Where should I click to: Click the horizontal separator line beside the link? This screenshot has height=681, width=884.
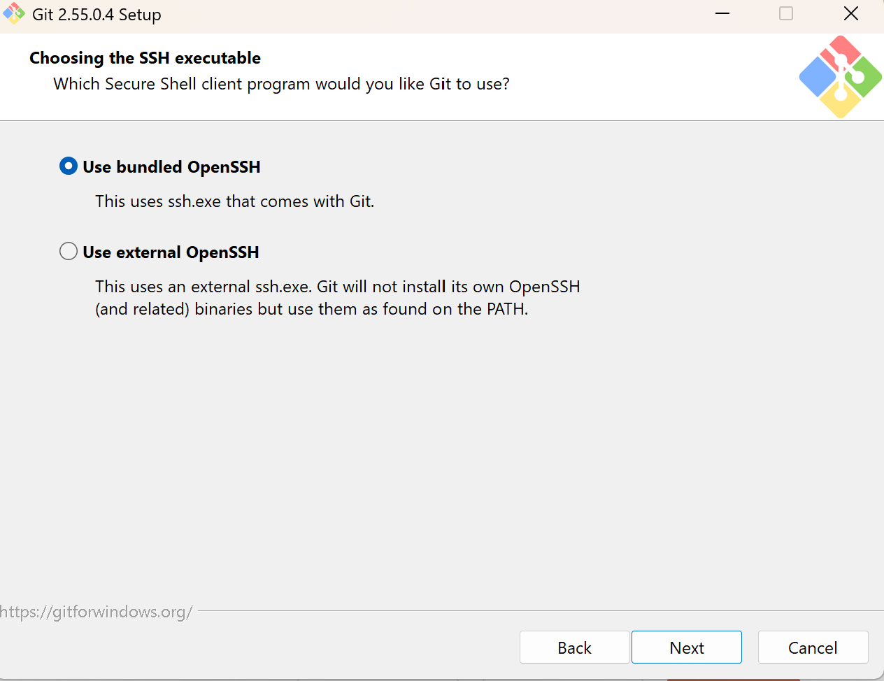point(541,611)
